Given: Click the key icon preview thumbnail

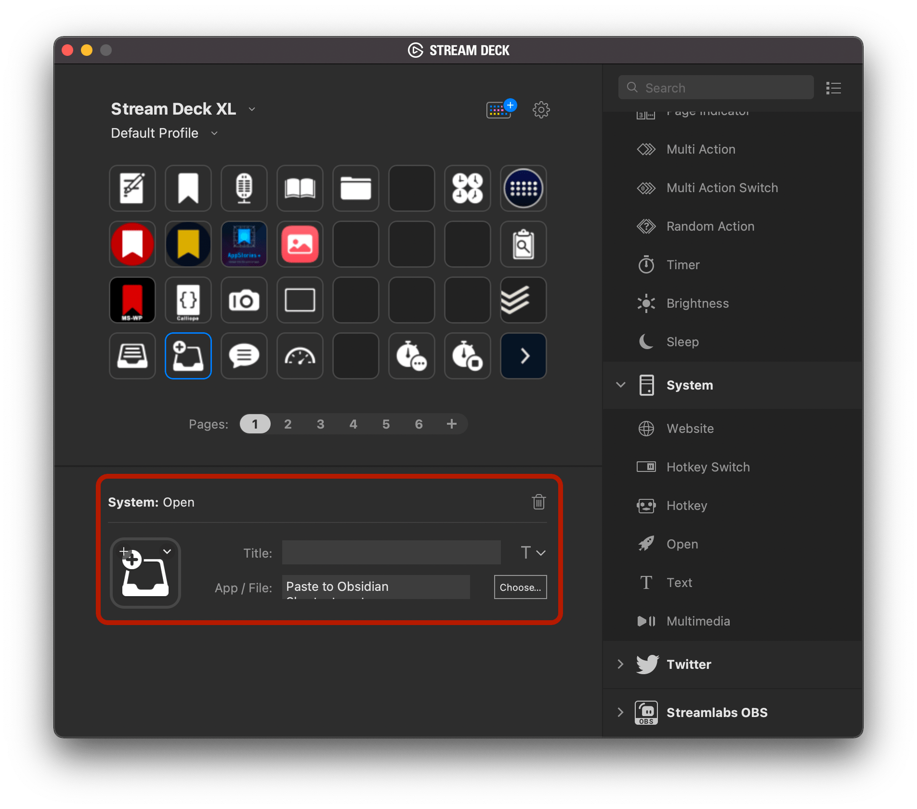Looking at the screenshot, I should [145, 573].
